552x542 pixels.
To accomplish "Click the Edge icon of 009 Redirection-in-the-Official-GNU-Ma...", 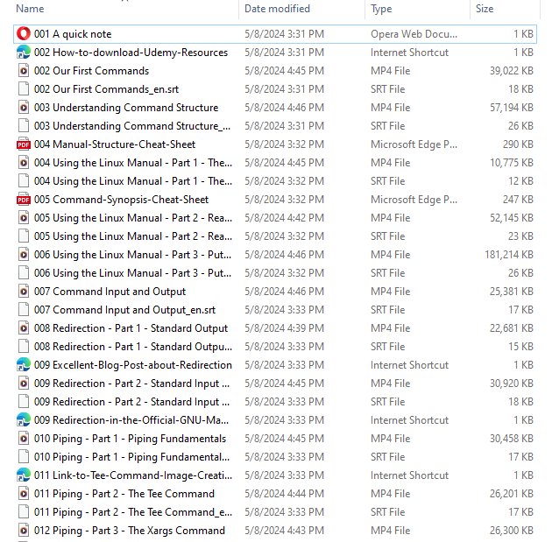I will click(x=24, y=420).
